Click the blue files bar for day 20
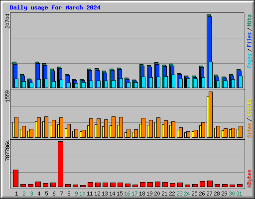The image size is (255, 199). [157, 71]
